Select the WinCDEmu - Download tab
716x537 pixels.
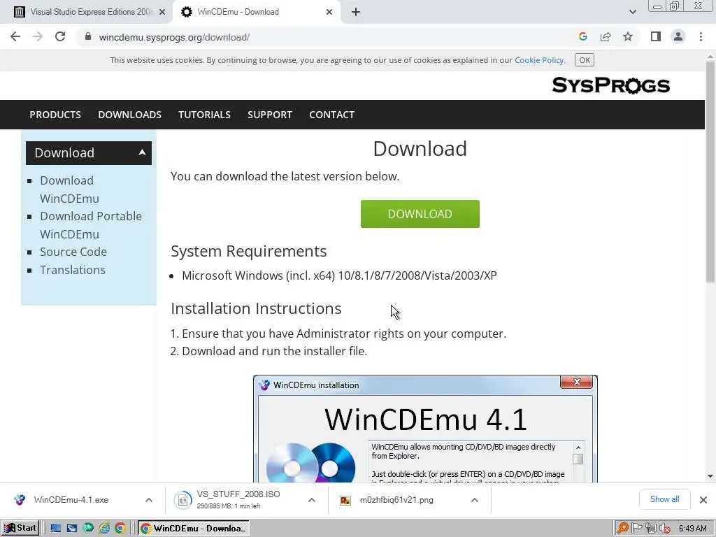tap(256, 13)
